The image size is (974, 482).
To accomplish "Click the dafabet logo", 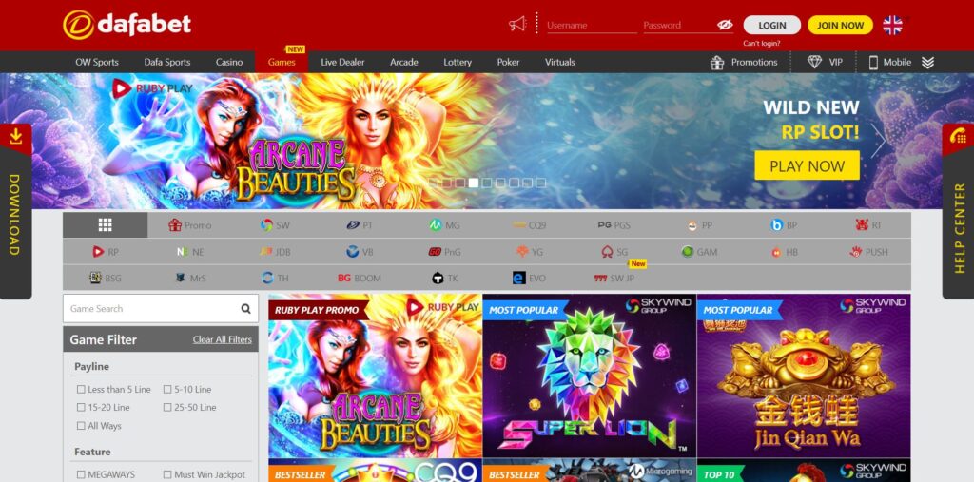I will pyautogui.click(x=127, y=25).
